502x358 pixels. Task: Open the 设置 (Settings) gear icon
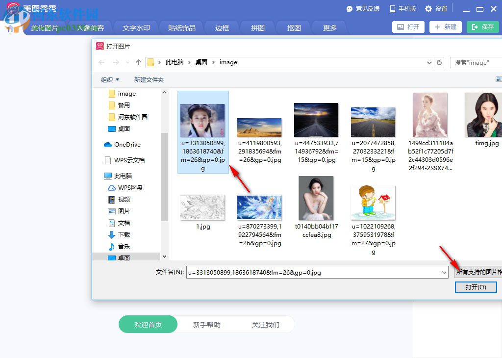[x=428, y=8]
